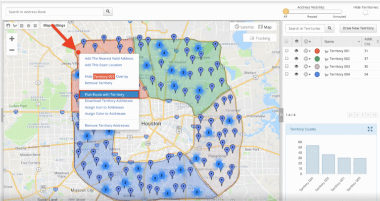Image resolution: width=380 pixels, height=201 pixels.
Task: Switch the map to Satellite view
Action: pyautogui.click(x=244, y=27)
